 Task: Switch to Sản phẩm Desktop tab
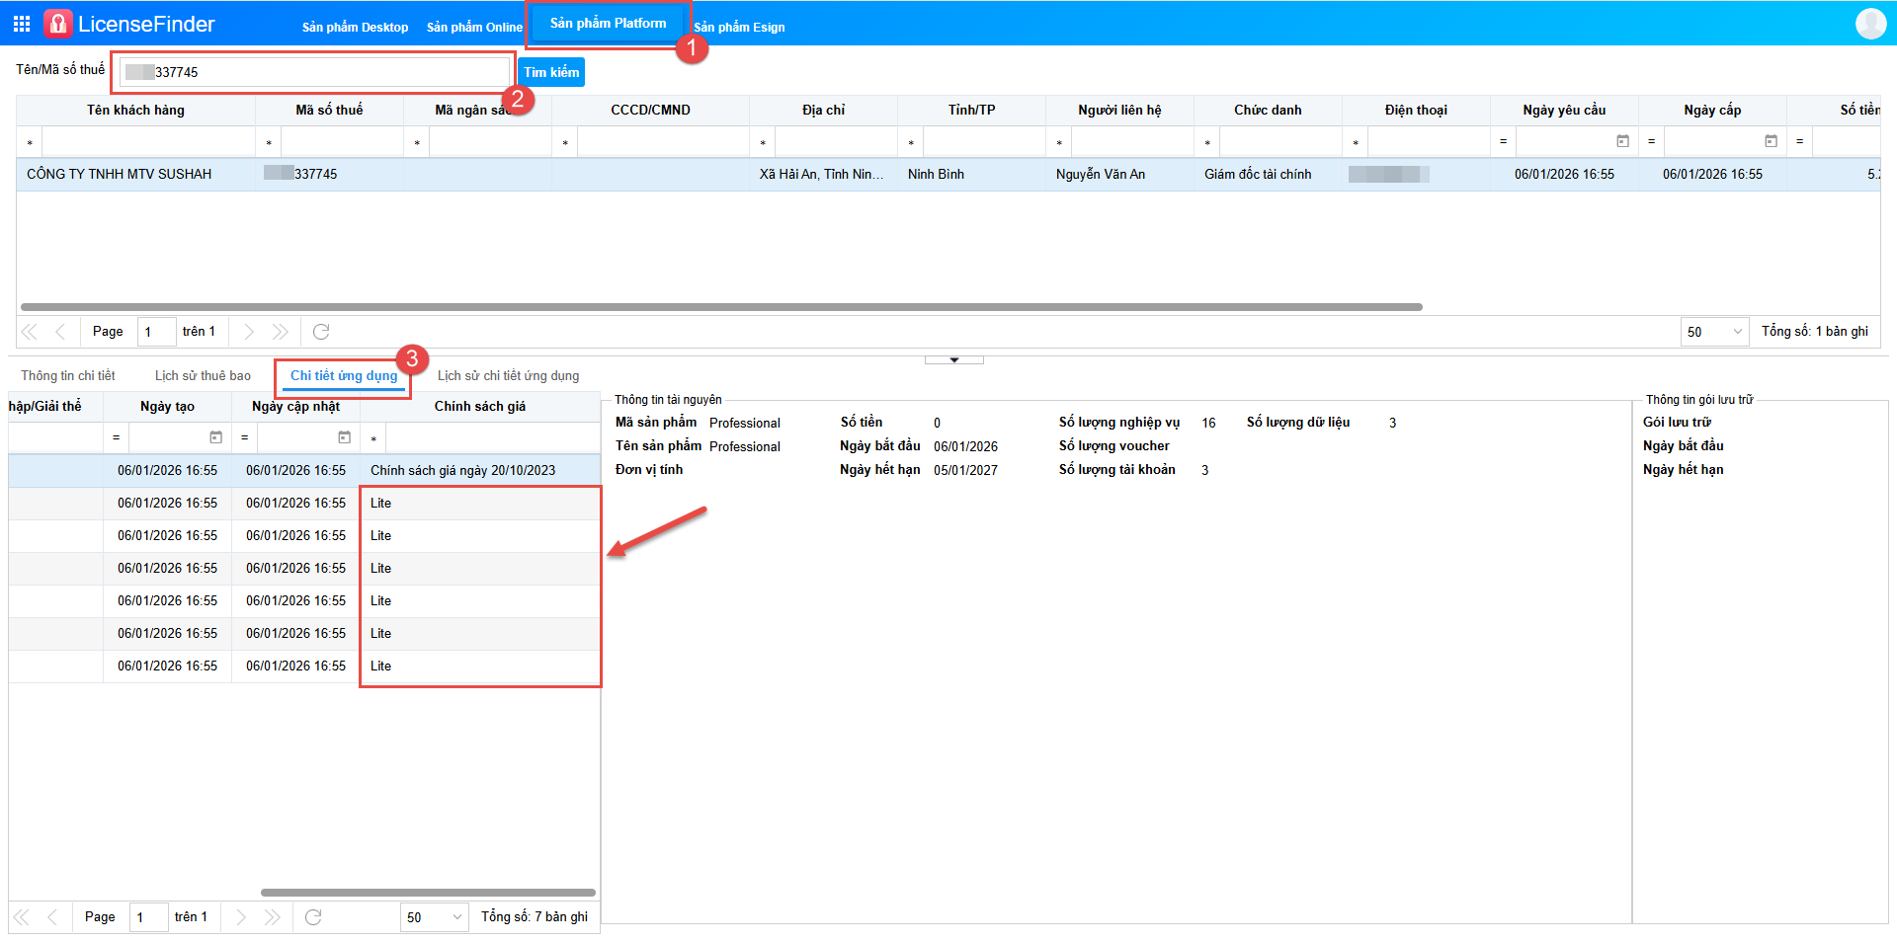click(x=355, y=28)
